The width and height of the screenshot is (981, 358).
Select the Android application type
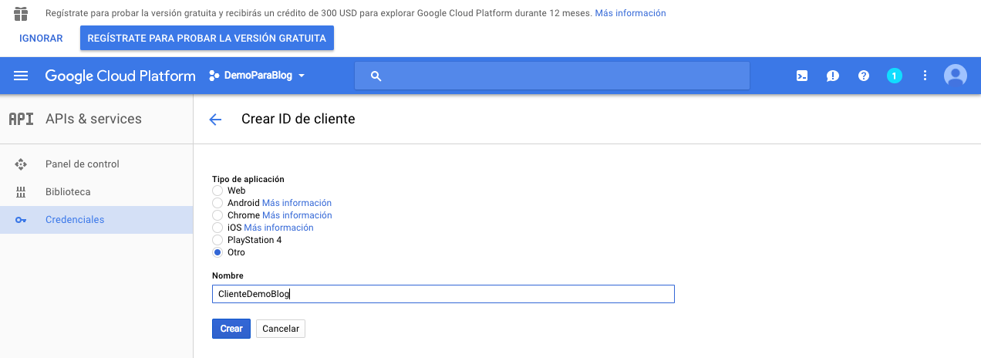tap(217, 203)
